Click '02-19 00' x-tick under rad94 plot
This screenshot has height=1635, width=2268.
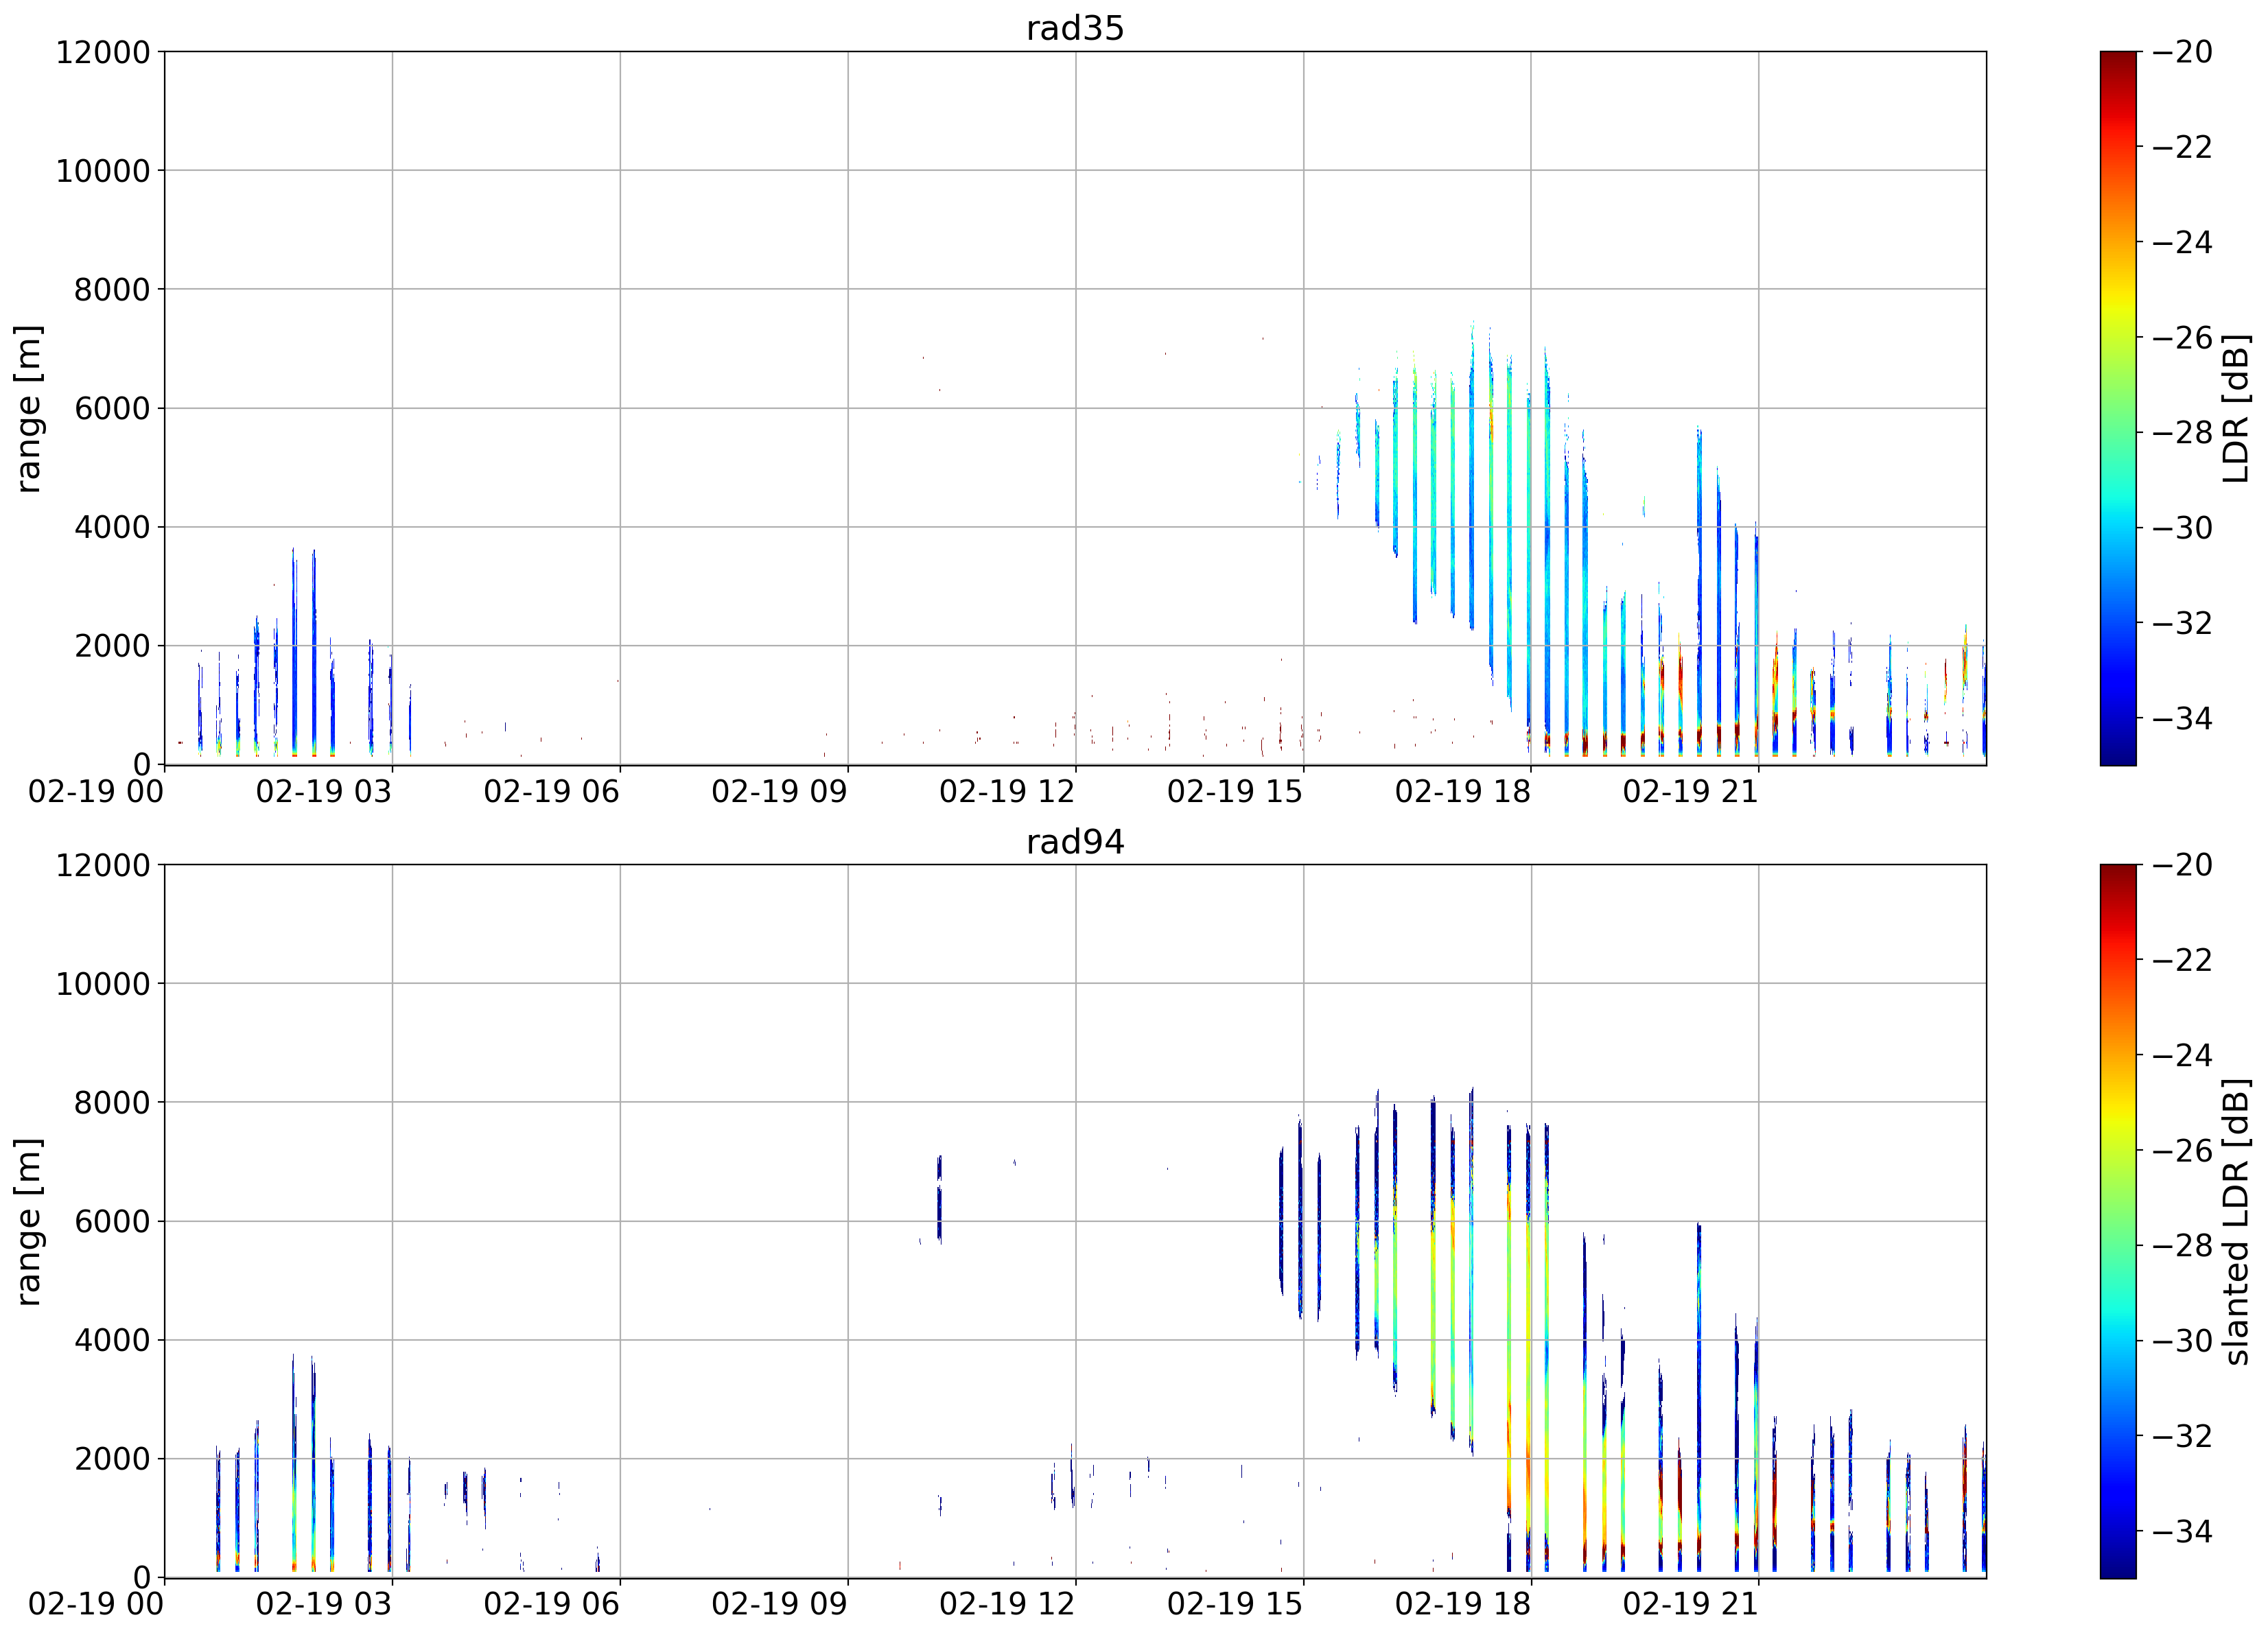96,1605
